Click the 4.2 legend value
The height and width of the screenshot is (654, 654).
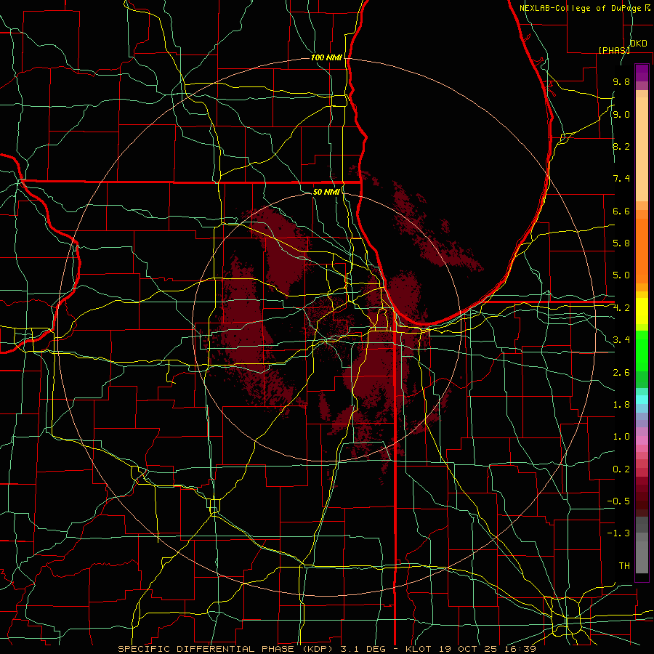pos(621,308)
